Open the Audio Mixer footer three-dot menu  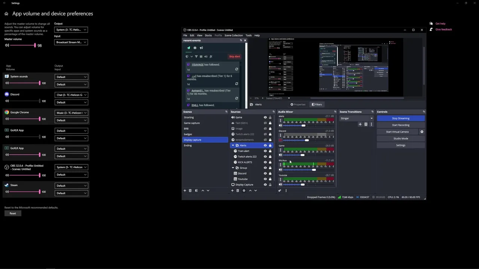[286, 191]
